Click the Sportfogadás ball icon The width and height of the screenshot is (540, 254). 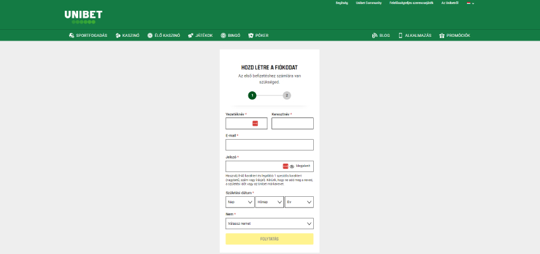click(x=72, y=36)
